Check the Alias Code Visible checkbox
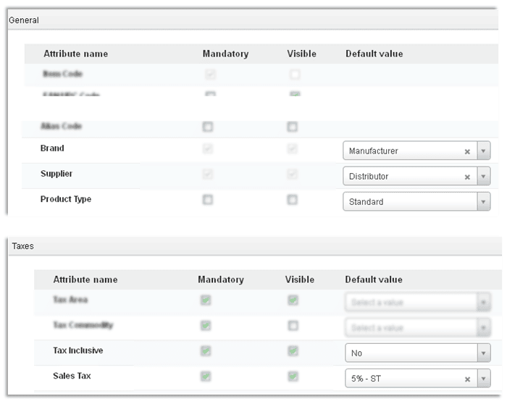Image resolution: width=507 pixels, height=404 pixels. [x=292, y=127]
